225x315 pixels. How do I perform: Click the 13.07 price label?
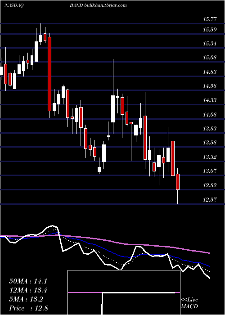(x=210, y=171)
